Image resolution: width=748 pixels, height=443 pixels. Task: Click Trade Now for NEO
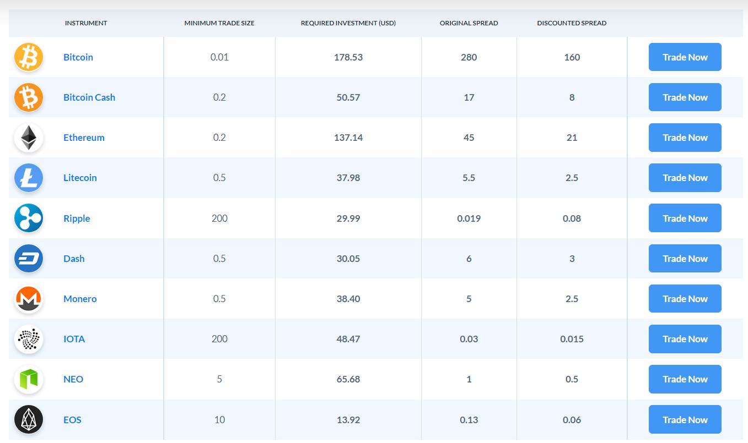tap(685, 379)
